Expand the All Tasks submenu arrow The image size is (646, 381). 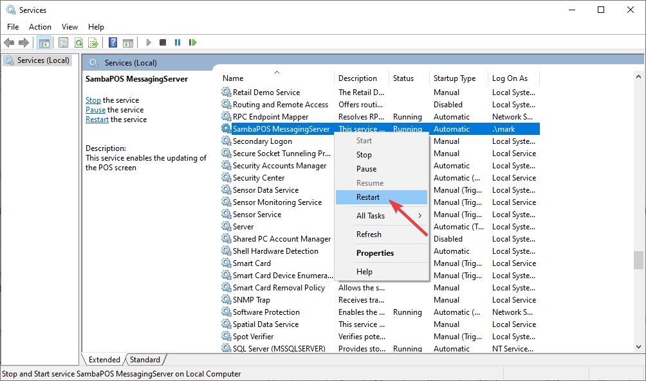click(x=420, y=216)
